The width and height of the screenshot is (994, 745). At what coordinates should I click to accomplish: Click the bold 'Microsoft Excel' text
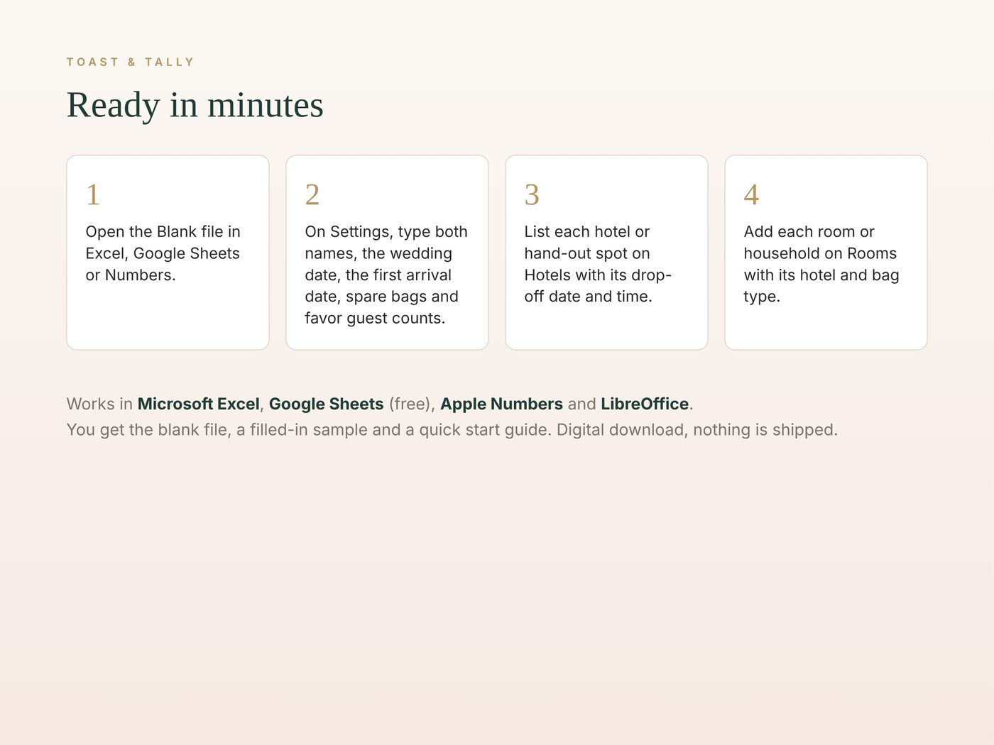click(199, 404)
